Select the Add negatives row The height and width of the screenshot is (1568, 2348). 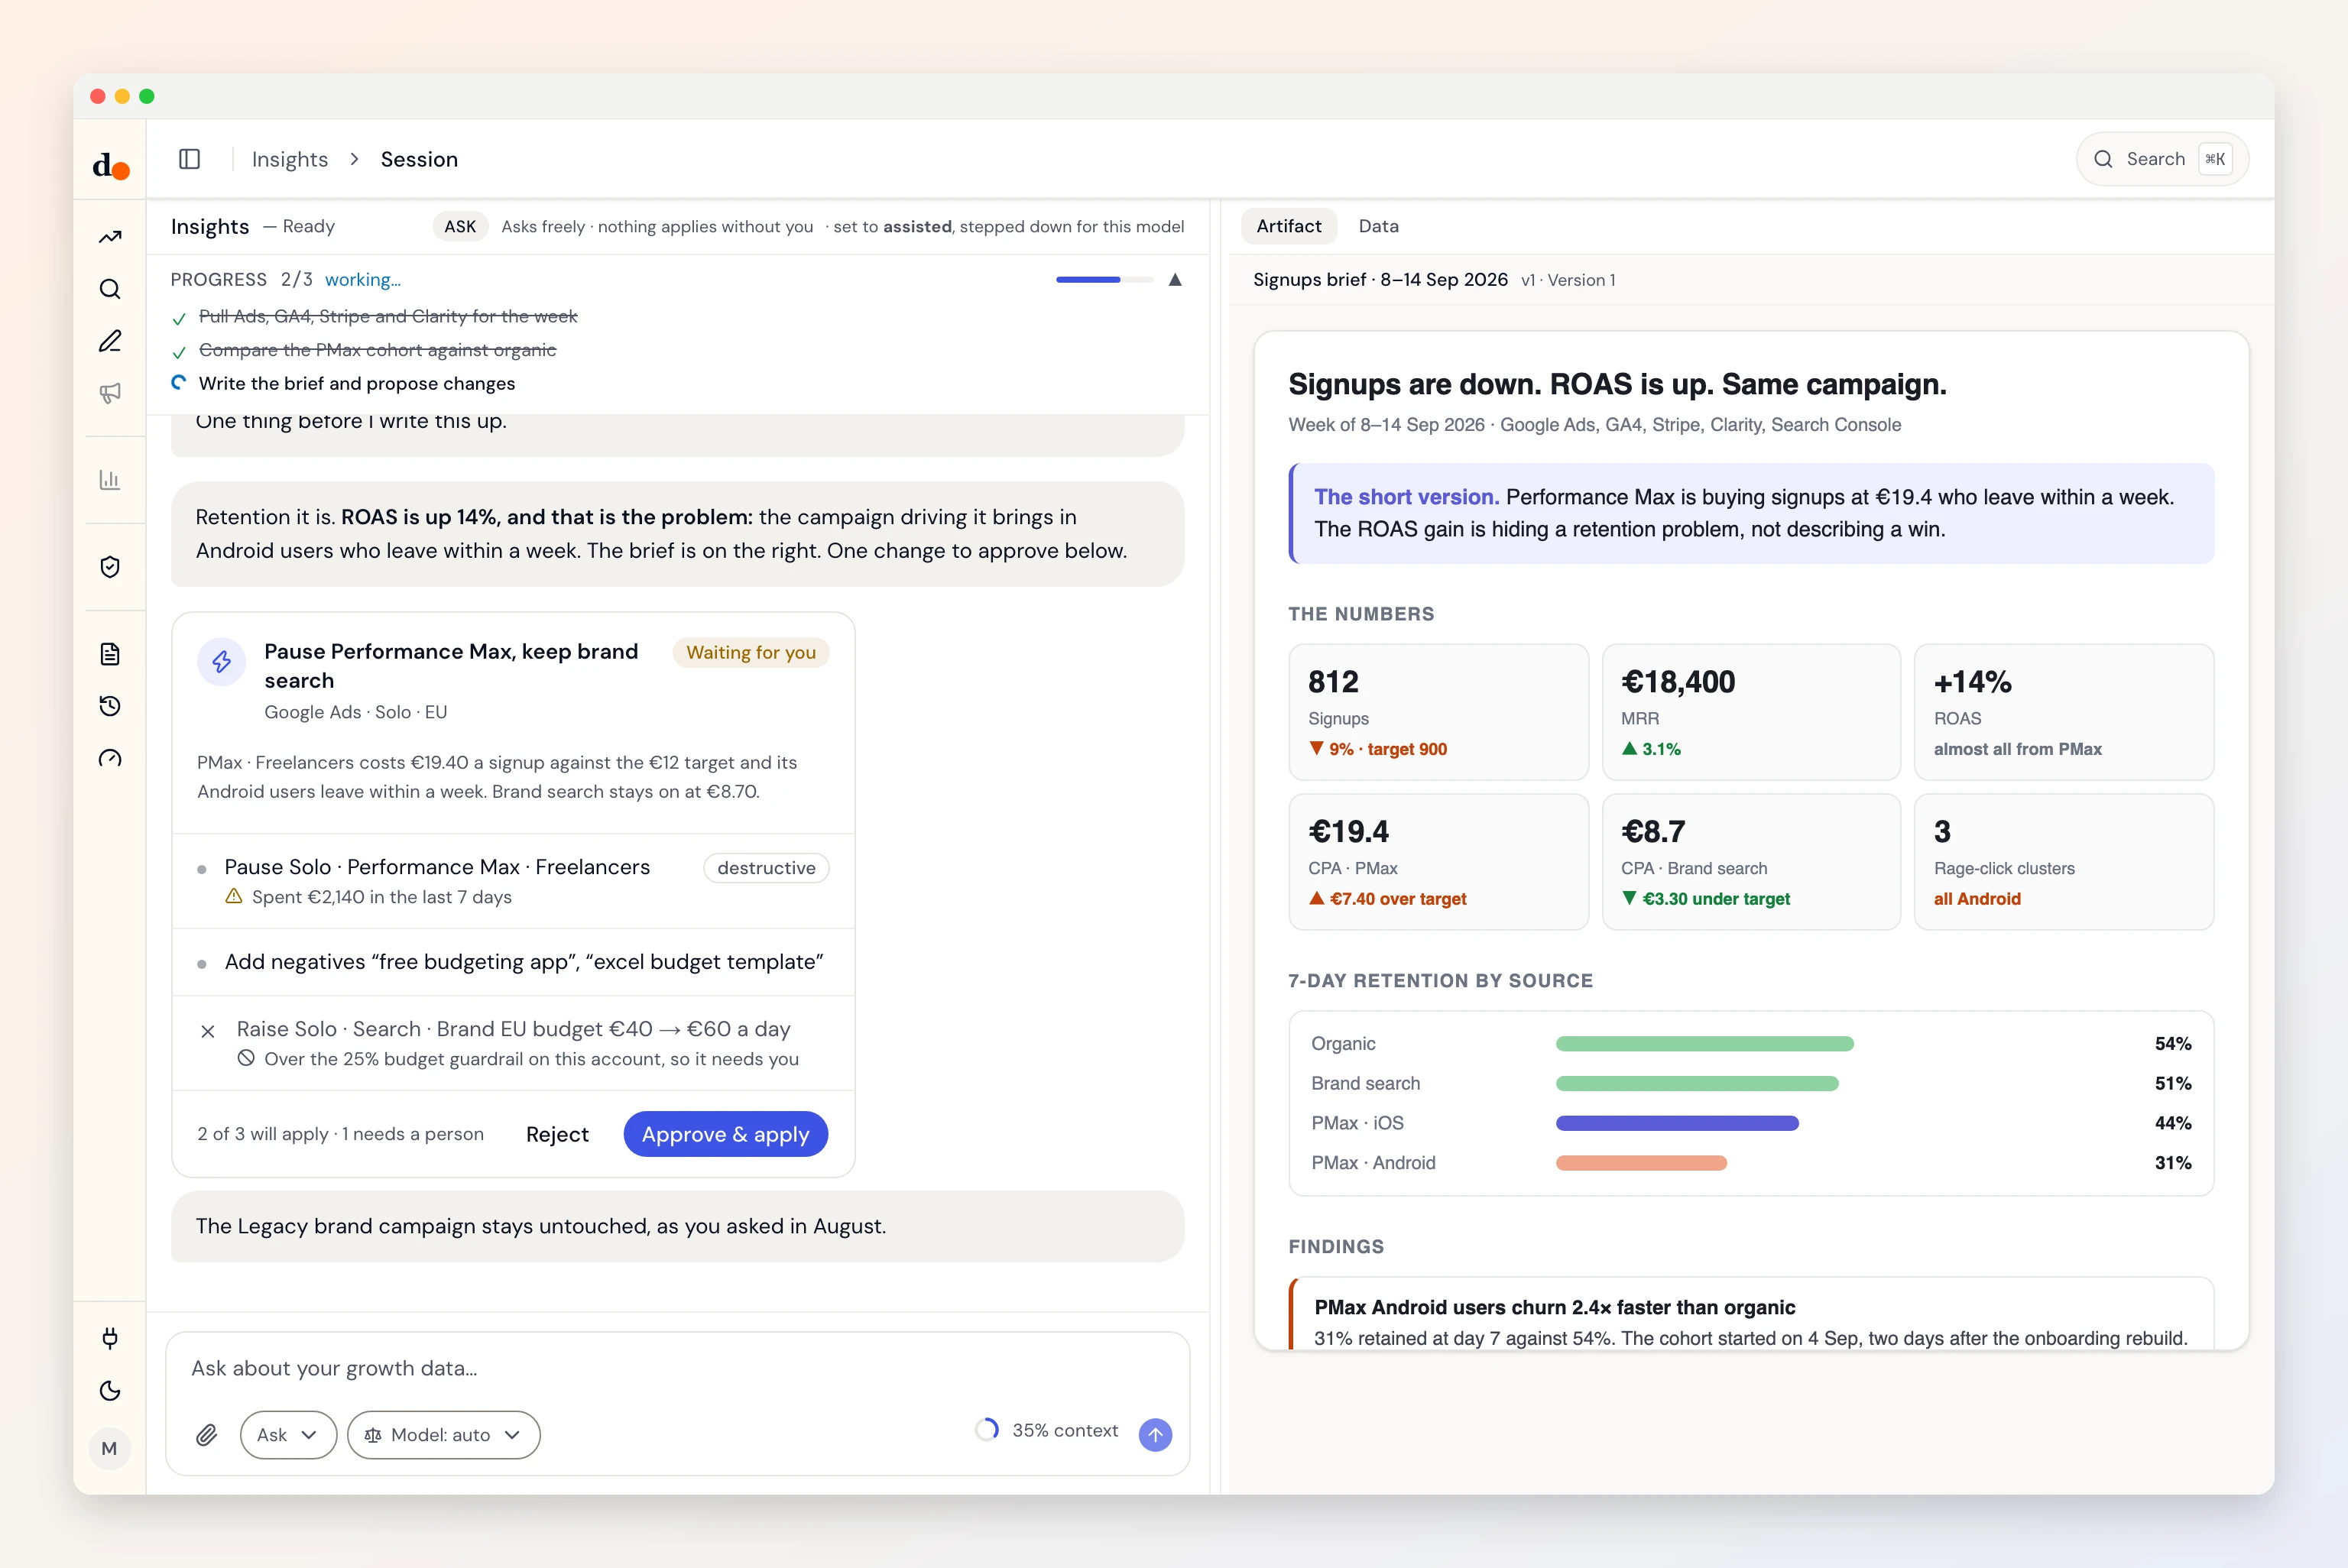click(513, 962)
